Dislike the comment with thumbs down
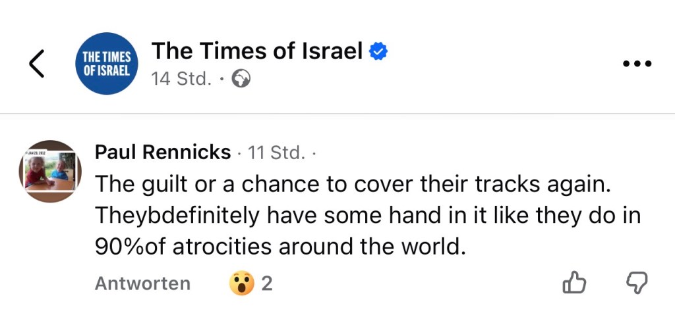Viewport: 675px width, 319px height. (x=635, y=283)
